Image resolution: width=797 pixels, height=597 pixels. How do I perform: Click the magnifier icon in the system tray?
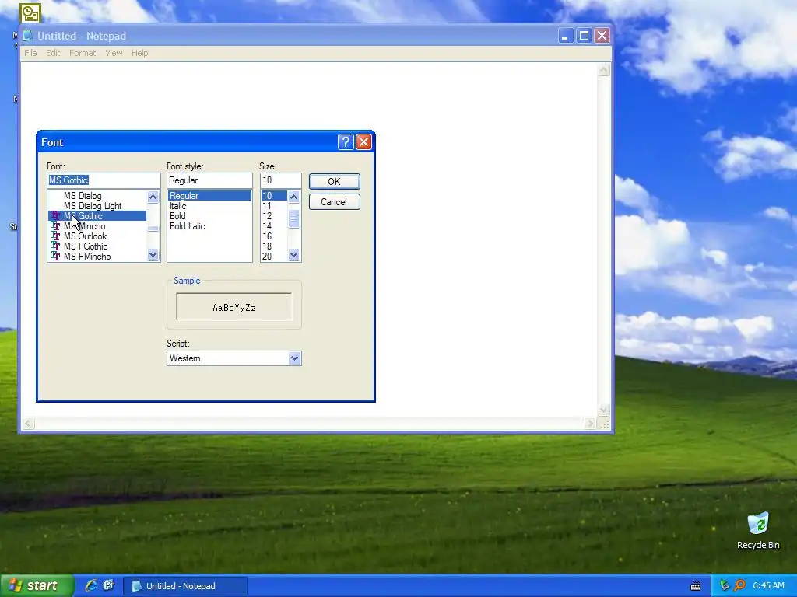(x=739, y=585)
